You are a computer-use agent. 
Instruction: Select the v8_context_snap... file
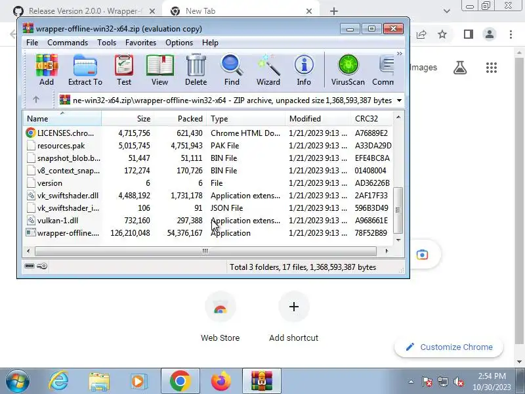pyautogui.click(x=207, y=171)
